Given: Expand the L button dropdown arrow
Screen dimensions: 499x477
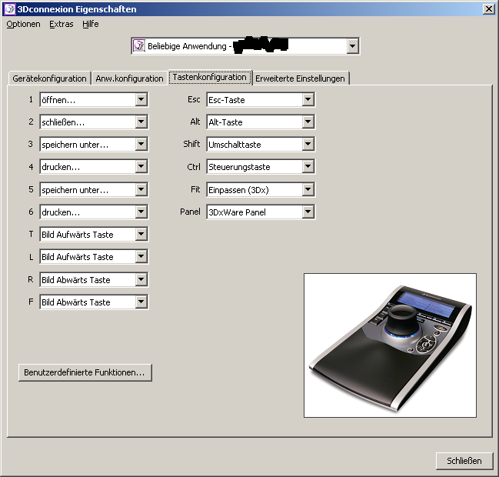Looking at the screenshot, I should [x=141, y=257].
